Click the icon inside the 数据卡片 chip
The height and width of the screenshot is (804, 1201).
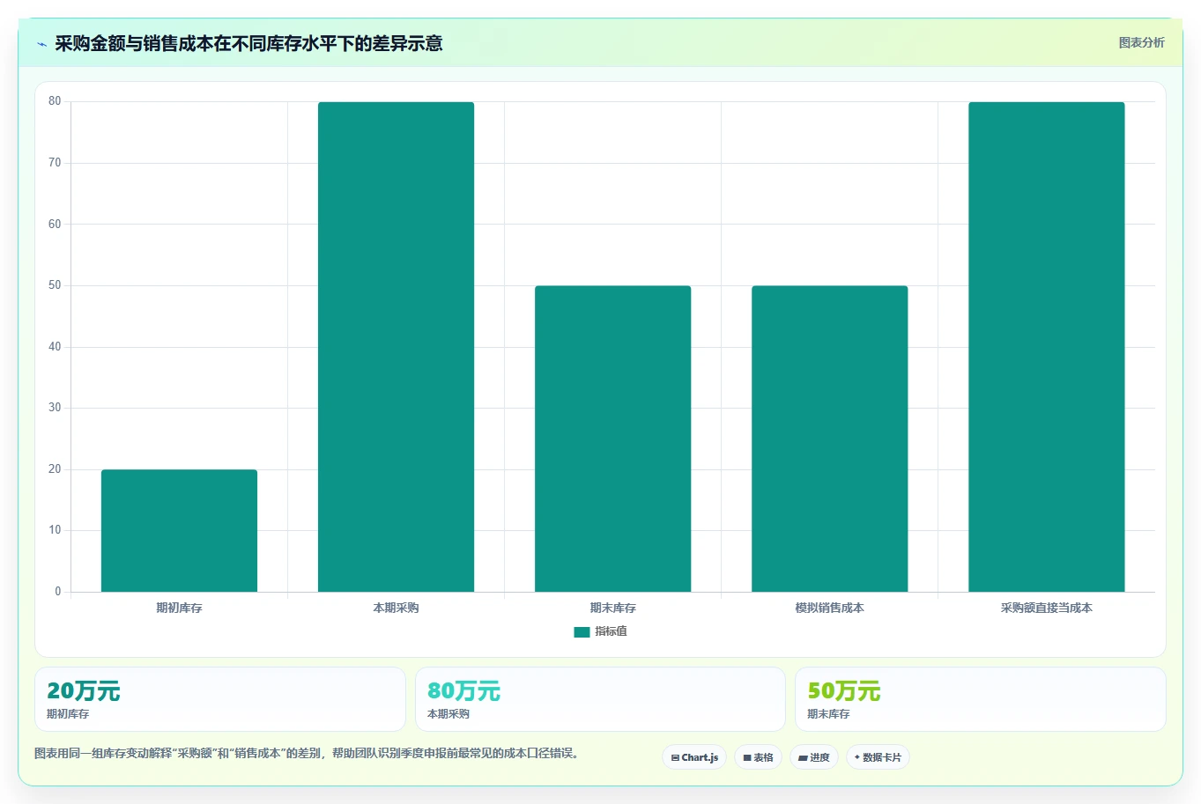(857, 757)
